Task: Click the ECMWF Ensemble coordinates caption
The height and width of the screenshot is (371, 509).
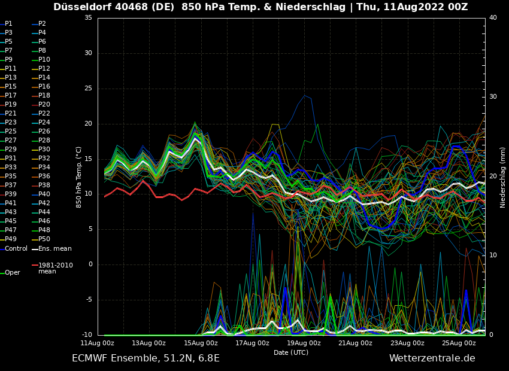Action: 146,358
